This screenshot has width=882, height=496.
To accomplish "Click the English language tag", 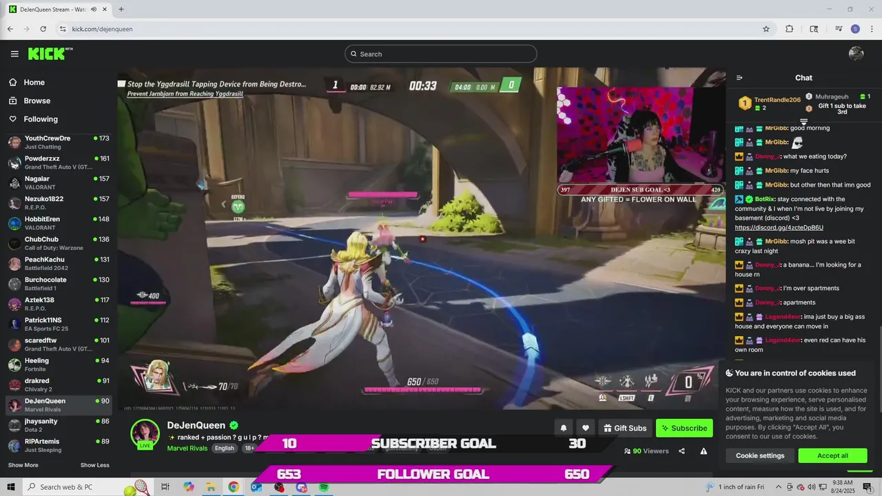I will [x=224, y=448].
